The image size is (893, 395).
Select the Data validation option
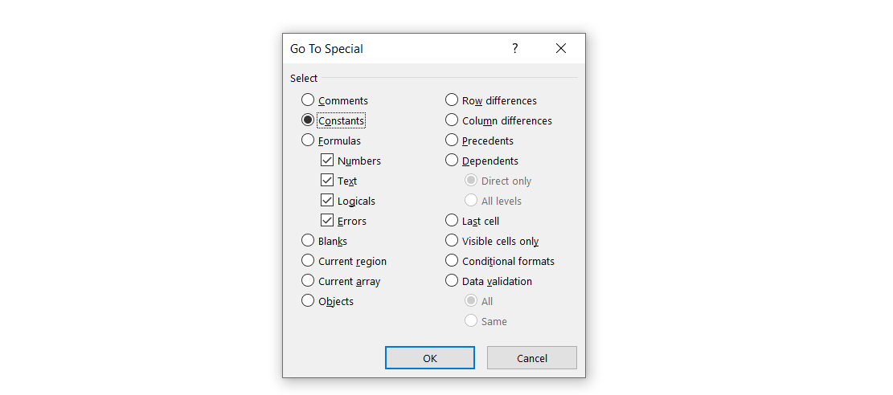(452, 281)
